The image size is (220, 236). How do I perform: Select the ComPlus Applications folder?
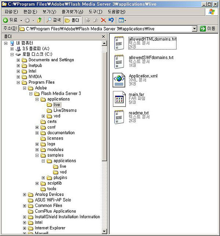pyautogui.click(x=52, y=211)
